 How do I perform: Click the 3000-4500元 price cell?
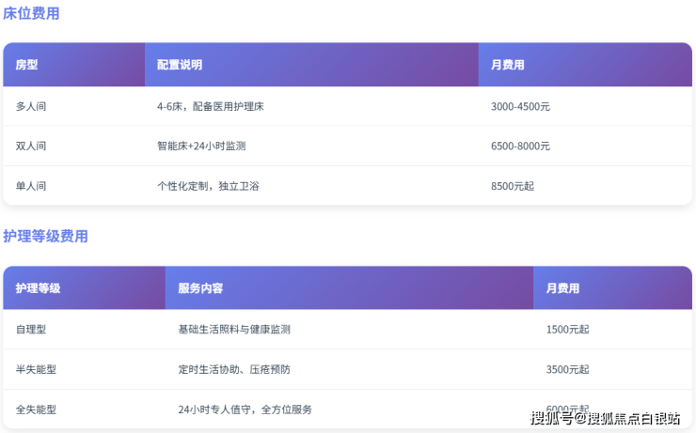coord(520,107)
